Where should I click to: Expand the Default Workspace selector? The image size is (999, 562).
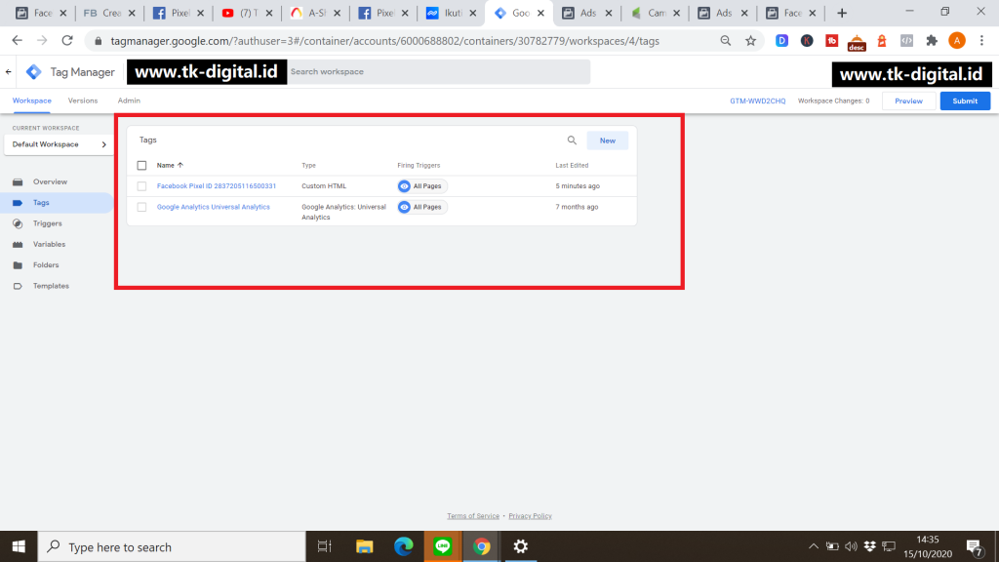coord(59,144)
